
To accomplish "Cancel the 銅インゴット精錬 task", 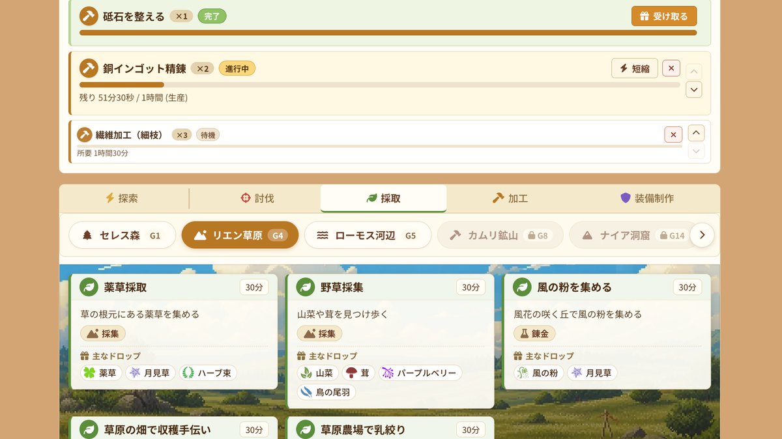I will (x=671, y=68).
